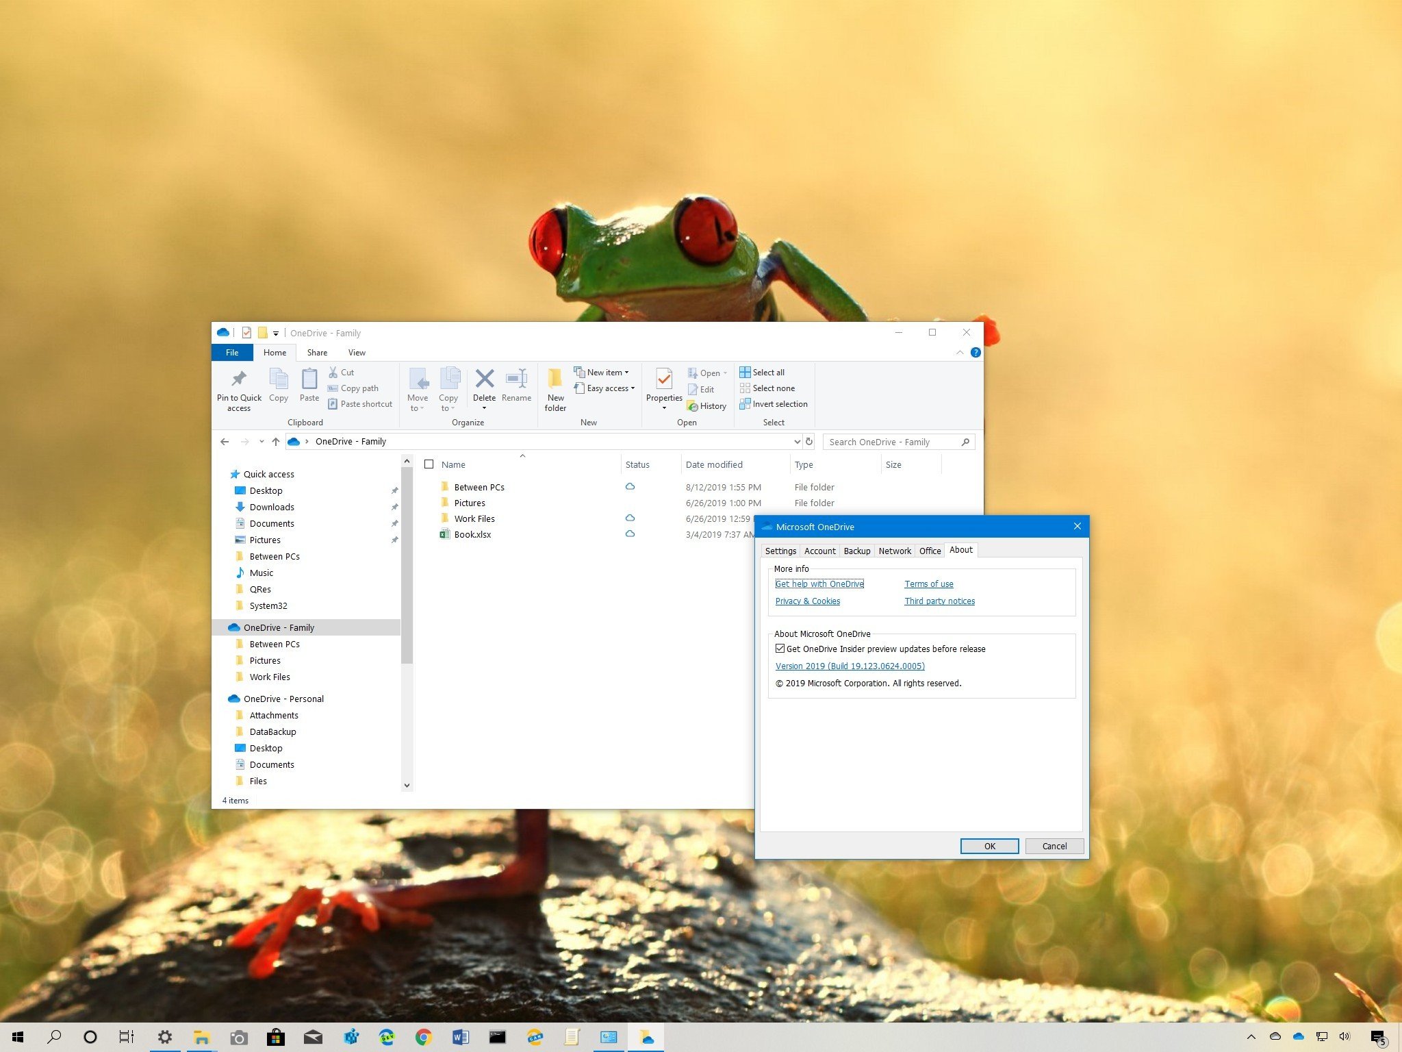Click the Terms of use link

pyautogui.click(x=928, y=584)
